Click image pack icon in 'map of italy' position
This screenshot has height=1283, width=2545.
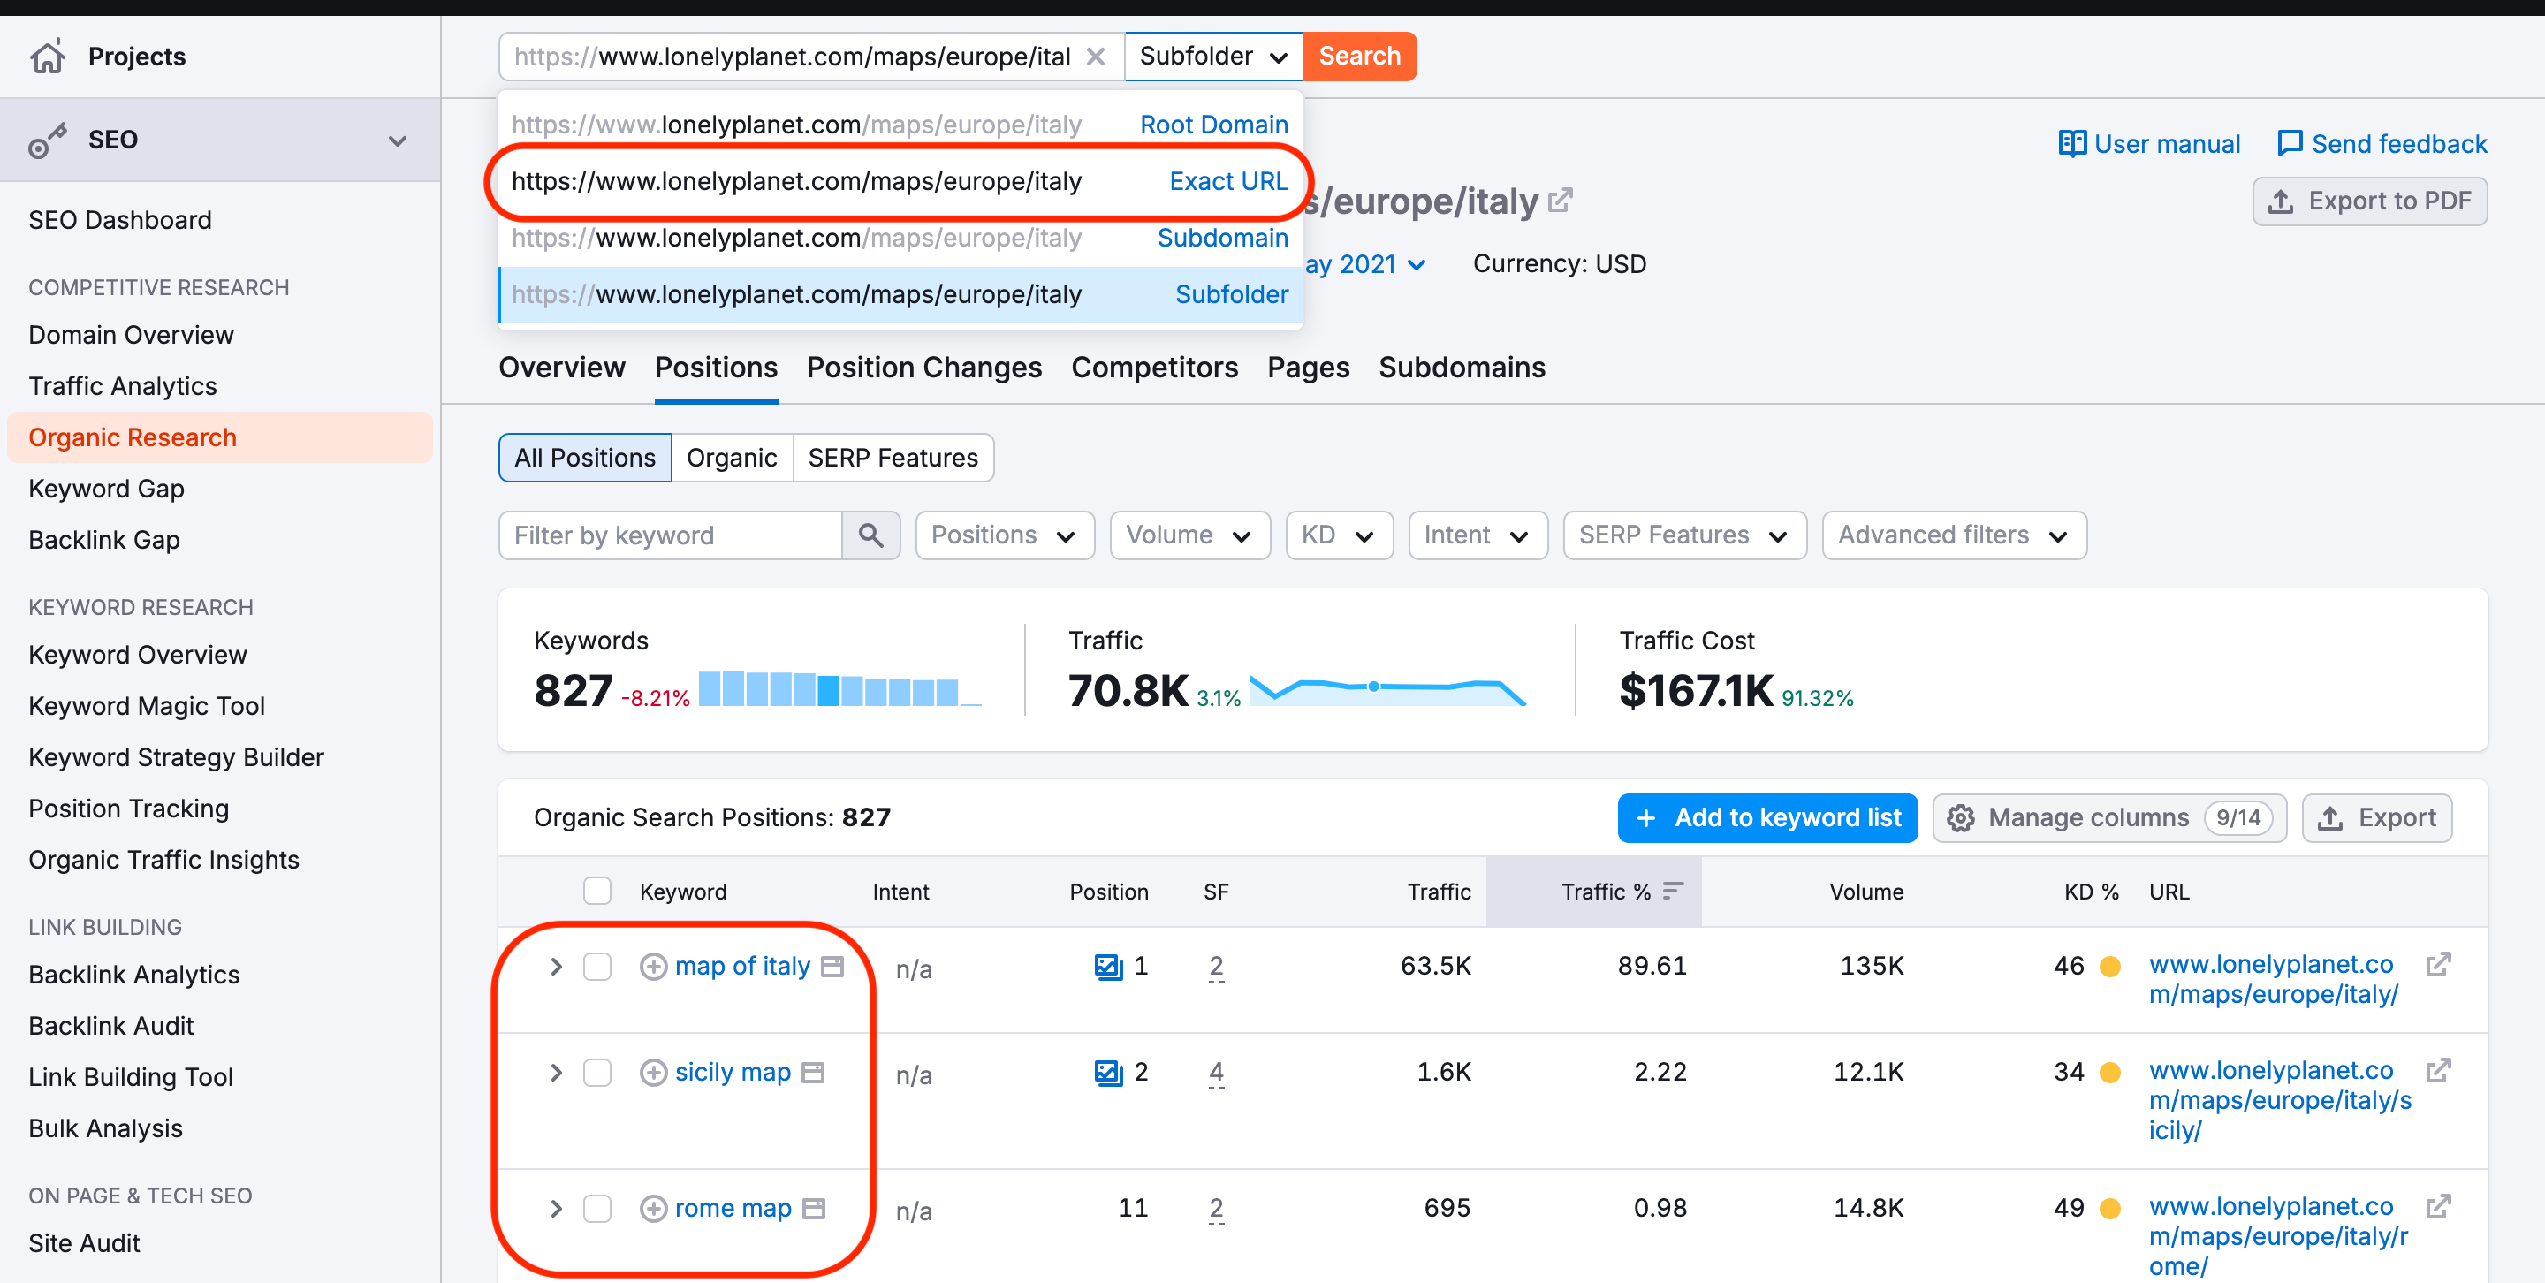(x=1108, y=966)
